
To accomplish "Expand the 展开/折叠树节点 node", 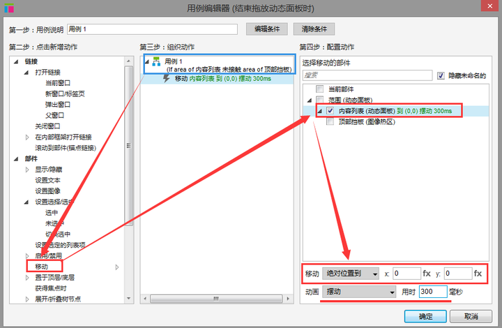I will 27,299.
